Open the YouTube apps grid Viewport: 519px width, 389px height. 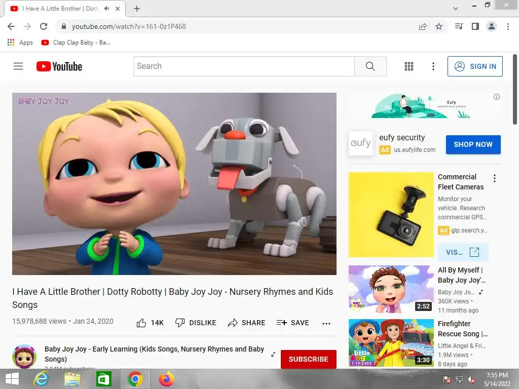coord(409,66)
